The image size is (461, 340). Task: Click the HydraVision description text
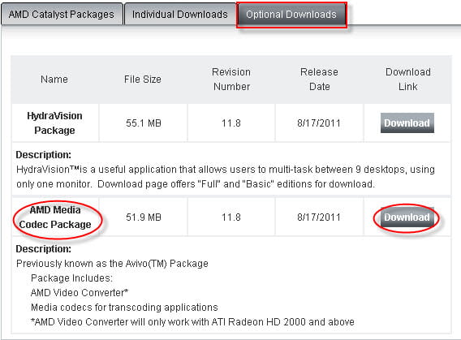pyautogui.click(x=226, y=177)
